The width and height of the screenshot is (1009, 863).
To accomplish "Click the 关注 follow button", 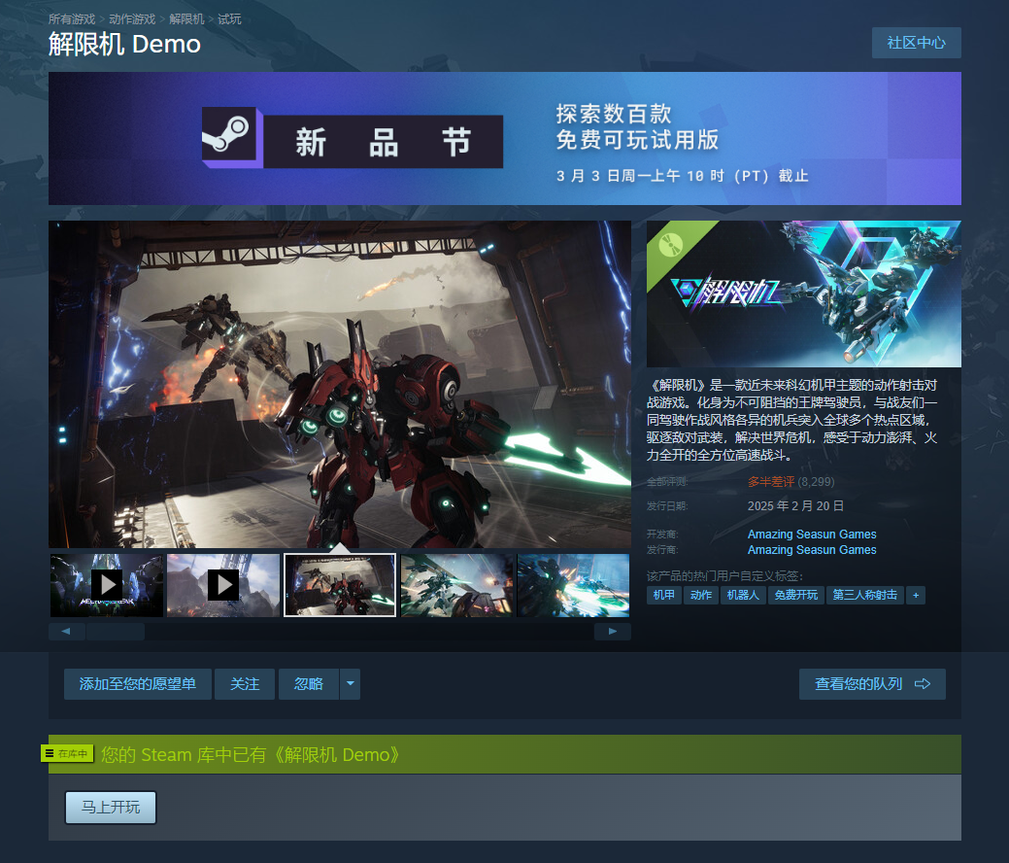I will click(x=245, y=684).
